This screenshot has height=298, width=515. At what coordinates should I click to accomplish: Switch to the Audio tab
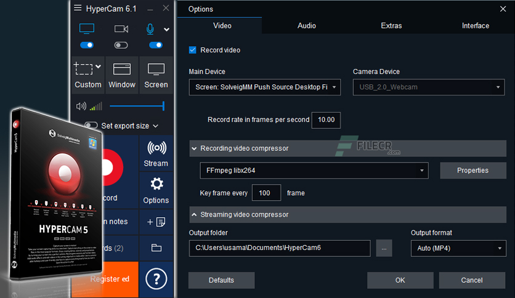(307, 26)
